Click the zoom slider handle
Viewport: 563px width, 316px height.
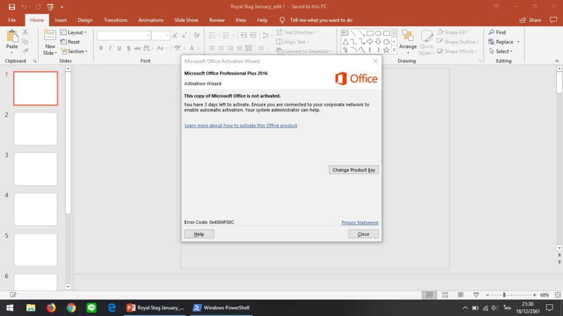tap(504, 295)
